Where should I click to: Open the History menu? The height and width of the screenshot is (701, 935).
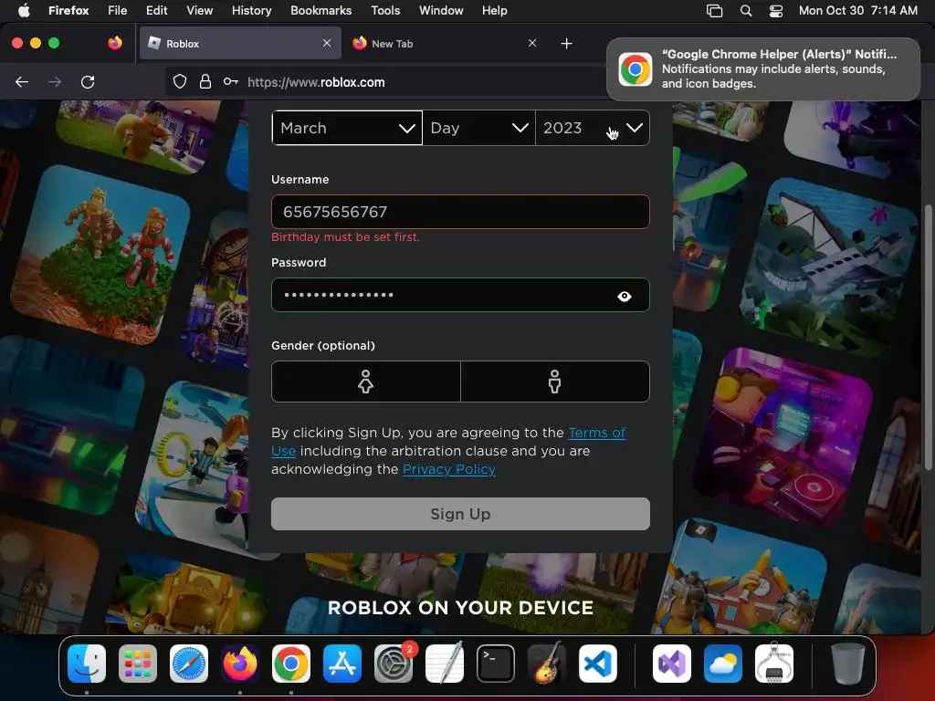252,10
